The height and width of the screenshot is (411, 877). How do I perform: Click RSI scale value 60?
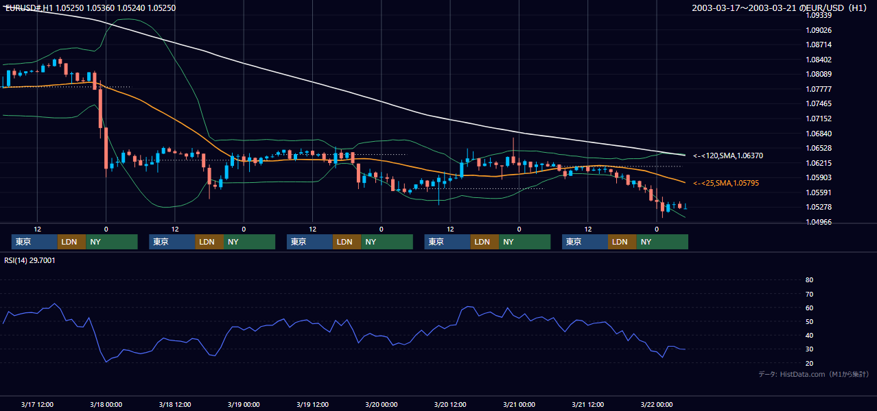pyautogui.click(x=809, y=308)
